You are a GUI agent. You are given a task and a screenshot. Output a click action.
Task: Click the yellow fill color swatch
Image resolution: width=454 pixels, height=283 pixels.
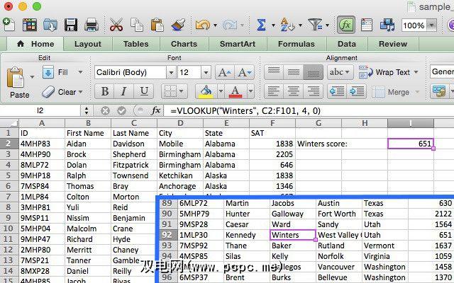click(x=204, y=91)
